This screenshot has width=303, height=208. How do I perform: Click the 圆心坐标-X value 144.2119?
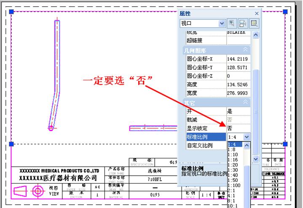coord(239,59)
